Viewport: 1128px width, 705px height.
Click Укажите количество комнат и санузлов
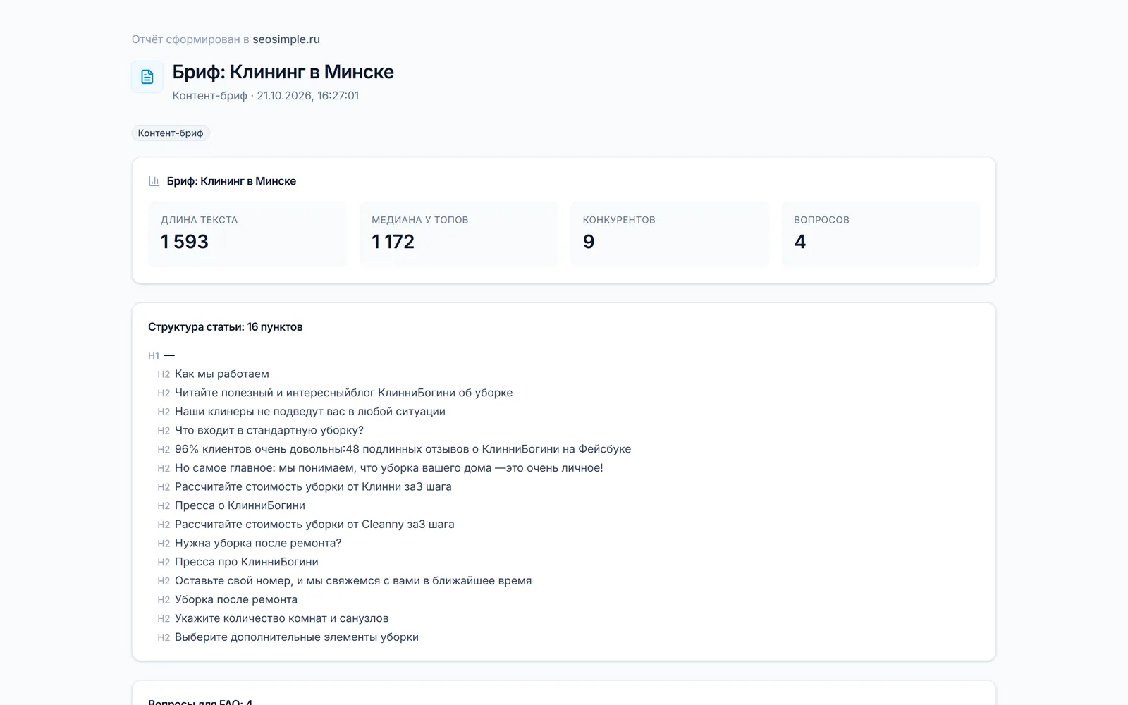click(273, 618)
